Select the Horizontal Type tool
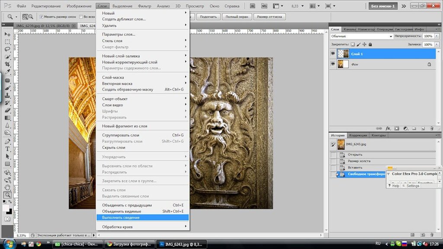Screen dimensions: 443x249 point(7,149)
